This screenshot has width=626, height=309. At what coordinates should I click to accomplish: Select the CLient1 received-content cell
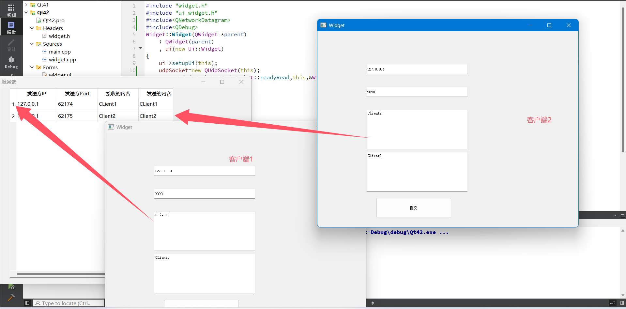(x=118, y=104)
